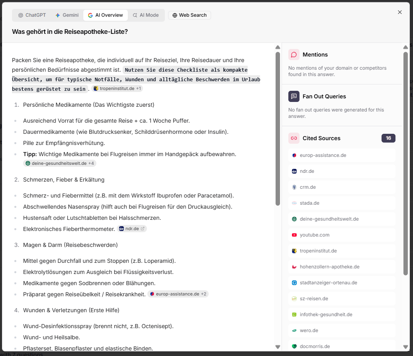The width and height of the screenshot is (413, 356).
Task: Click the sidebar scrollbar thumb
Action: [x=405, y=164]
